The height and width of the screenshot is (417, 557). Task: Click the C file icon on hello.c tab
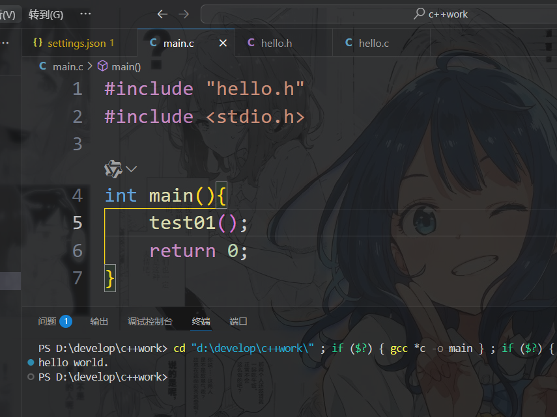(x=349, y=43)
